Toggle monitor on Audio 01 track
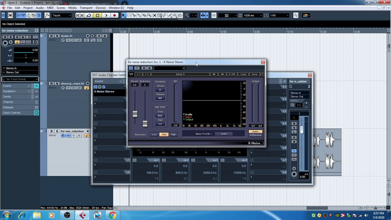This screenshot has height=220, width=391. [x=92, y=36]
